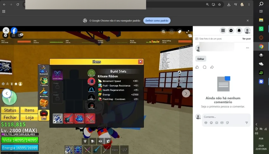The height and width of the screenshot is (154, 269).
Task: Open Messenger chats
Action: [231, 30]
